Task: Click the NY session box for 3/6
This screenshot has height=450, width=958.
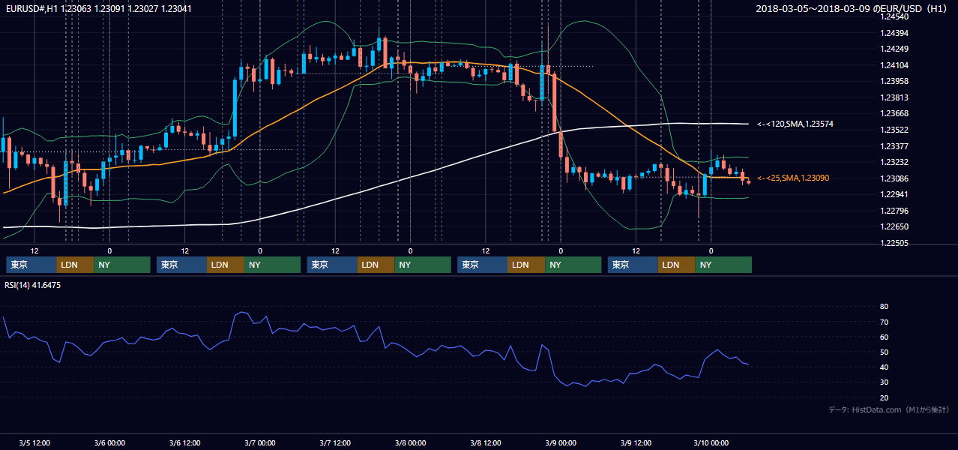Action: point(273,265)
